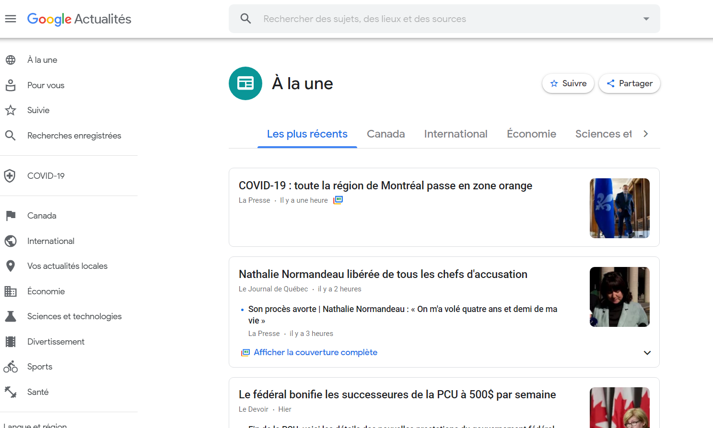Click the Sciences et technologies flask icon

click(x=11, y=316)
